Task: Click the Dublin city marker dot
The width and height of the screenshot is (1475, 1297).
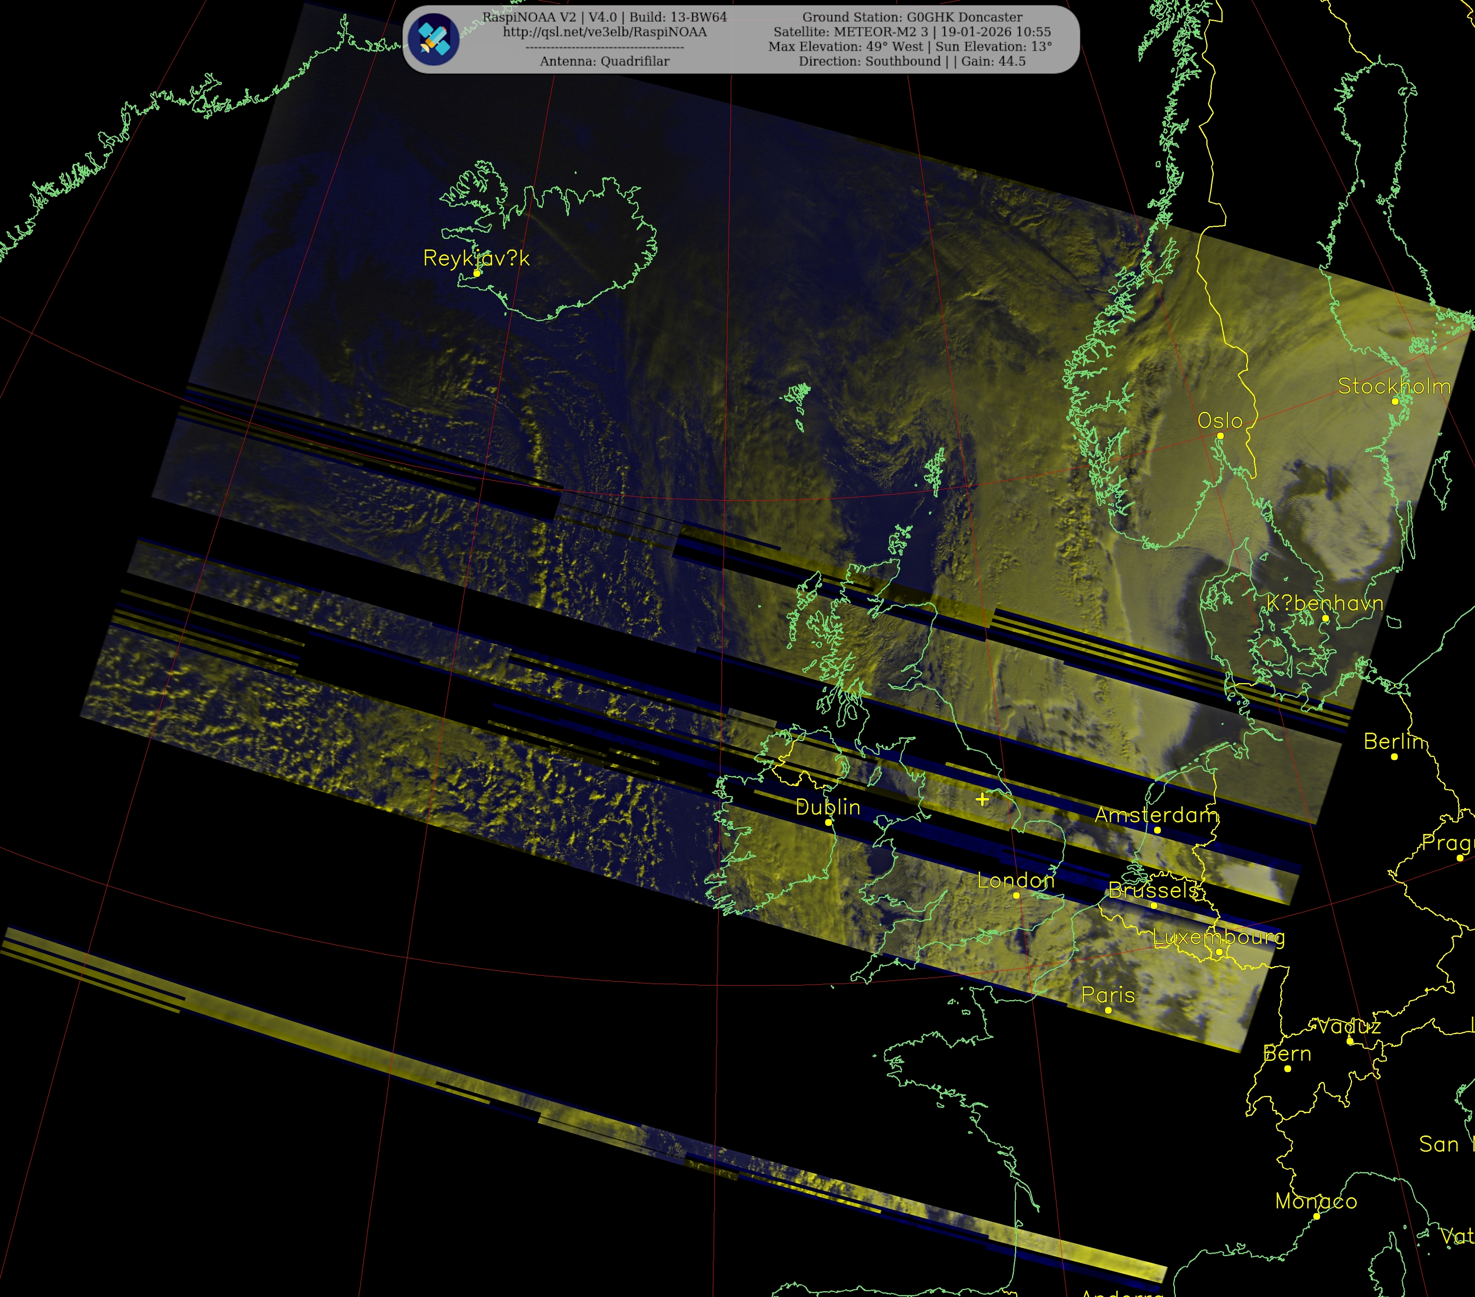Action: [828, 822]
